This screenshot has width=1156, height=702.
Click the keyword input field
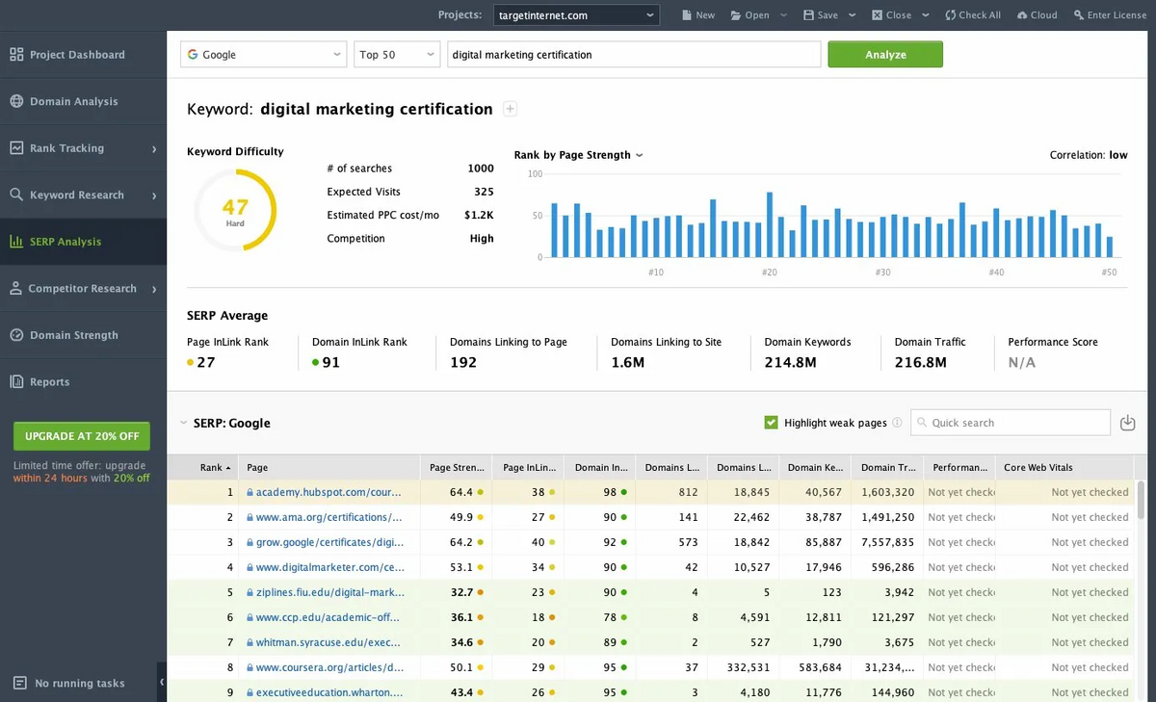point(634,55)
